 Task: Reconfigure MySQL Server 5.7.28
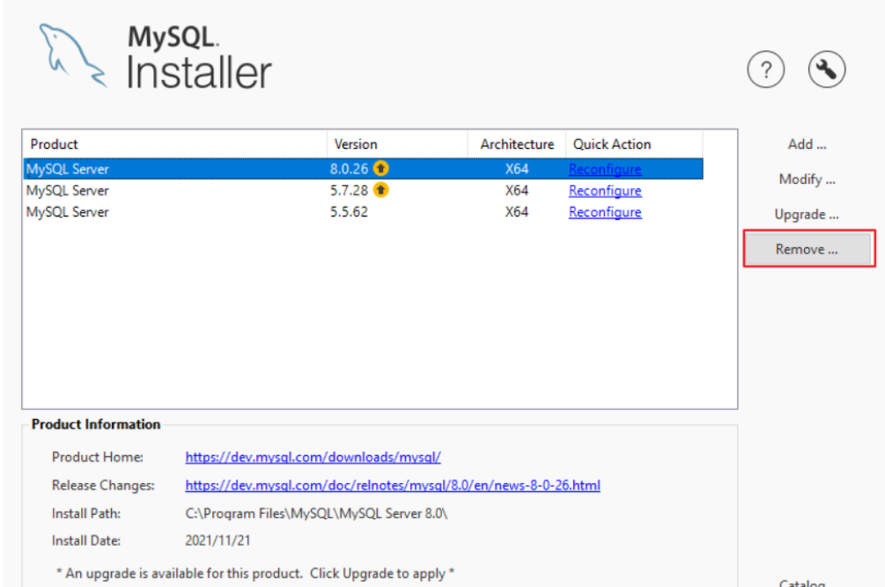[605, 191]
